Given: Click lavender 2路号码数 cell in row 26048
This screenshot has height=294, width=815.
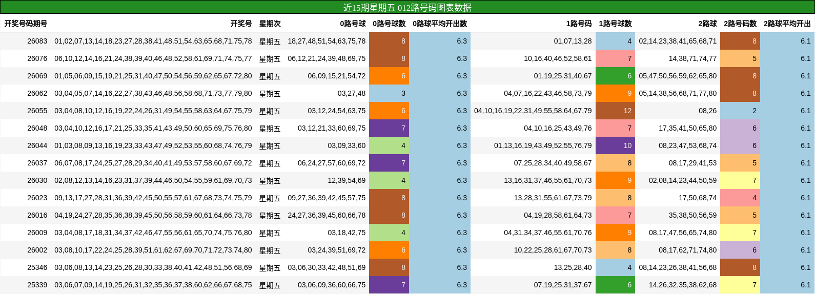Looking at the screenshot, I should (x=740, y=128).
